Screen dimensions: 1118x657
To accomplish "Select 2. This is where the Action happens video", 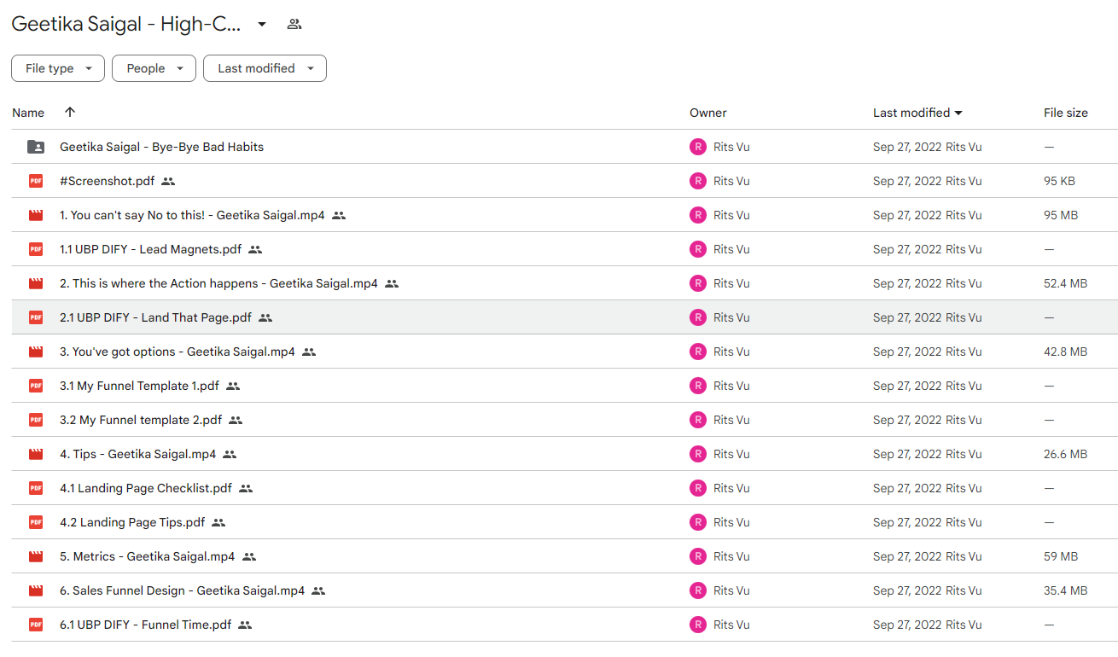I will [x=218, y=283].
